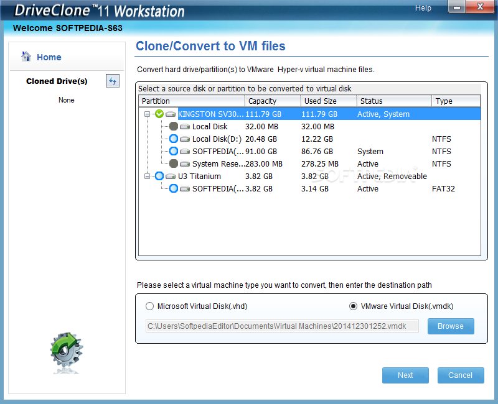
Task: Minimize the DriveClone window
Action: [457, 7]
